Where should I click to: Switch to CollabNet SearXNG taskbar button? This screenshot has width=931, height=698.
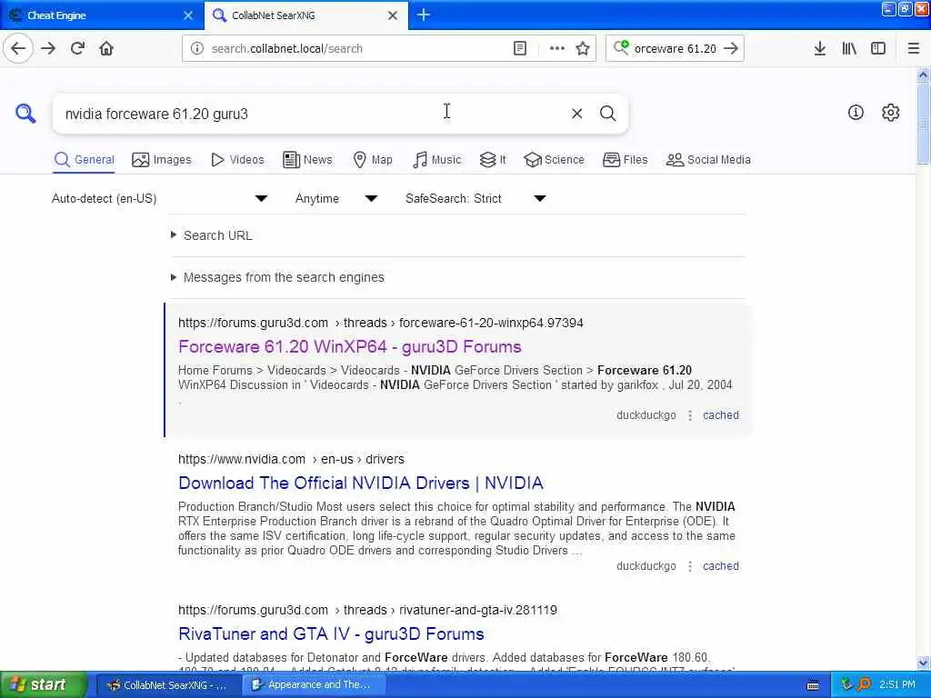[x=167, y=685]
